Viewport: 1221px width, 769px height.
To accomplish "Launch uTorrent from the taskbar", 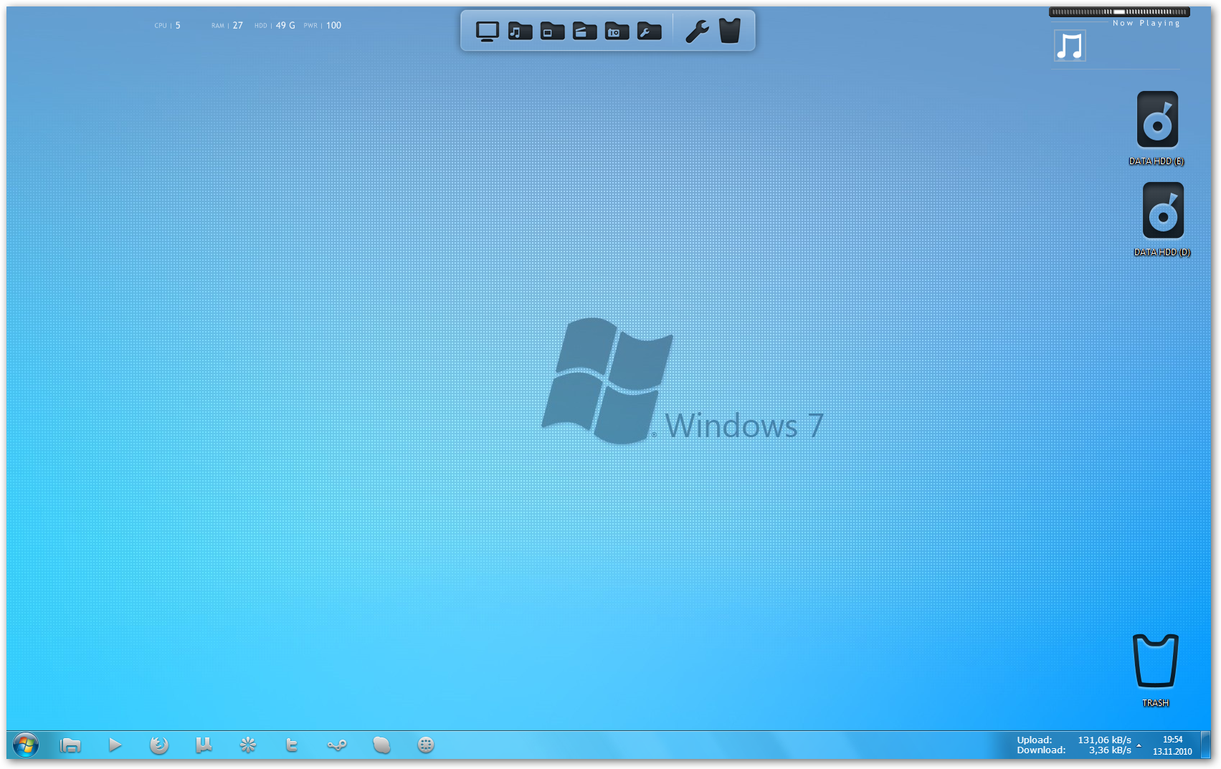I will pos(204,745).
